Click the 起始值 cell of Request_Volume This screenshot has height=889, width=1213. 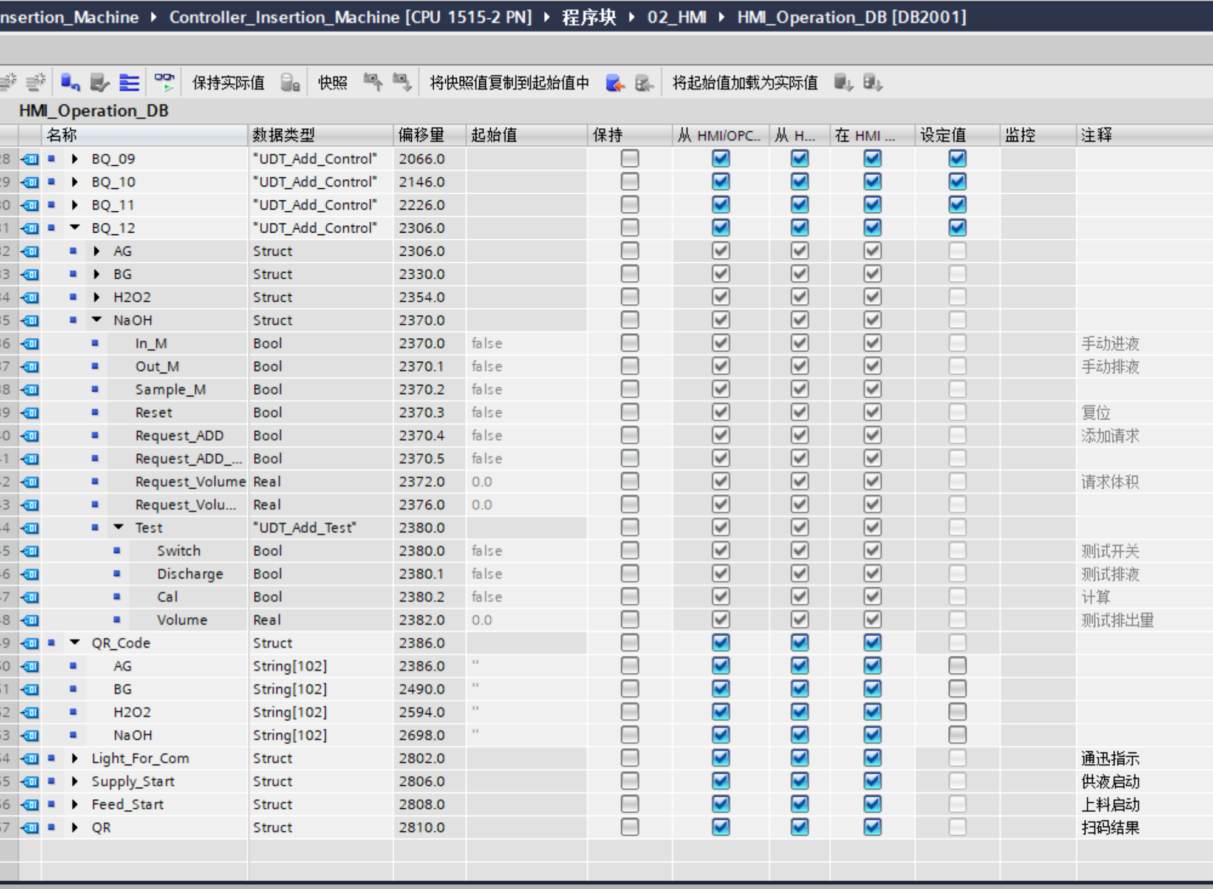525,482
